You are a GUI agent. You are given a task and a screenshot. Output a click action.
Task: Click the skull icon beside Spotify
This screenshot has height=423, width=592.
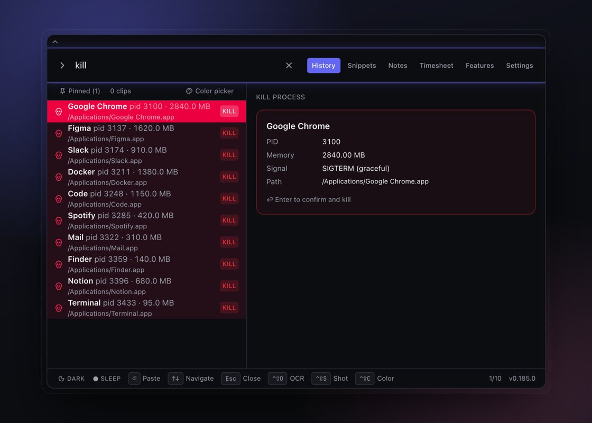click(x=59, y=221)
